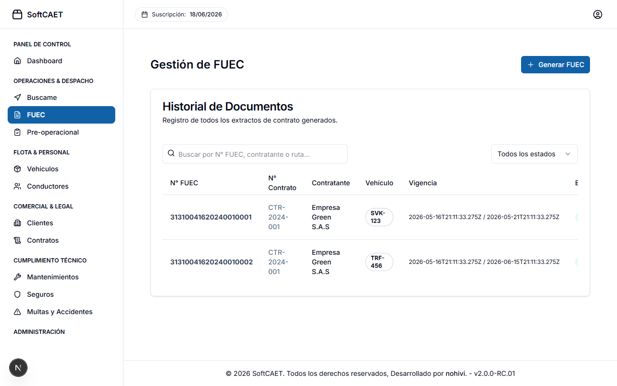617x386 pixels.
Task: Click the Buscame navigation arrow icon
Action: pyautogui.click(x=17, y=97)
